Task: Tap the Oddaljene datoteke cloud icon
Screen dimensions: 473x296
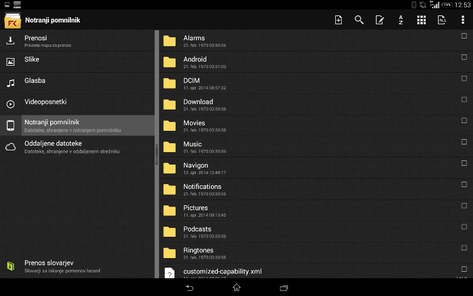Action: [x=11, y=147]
